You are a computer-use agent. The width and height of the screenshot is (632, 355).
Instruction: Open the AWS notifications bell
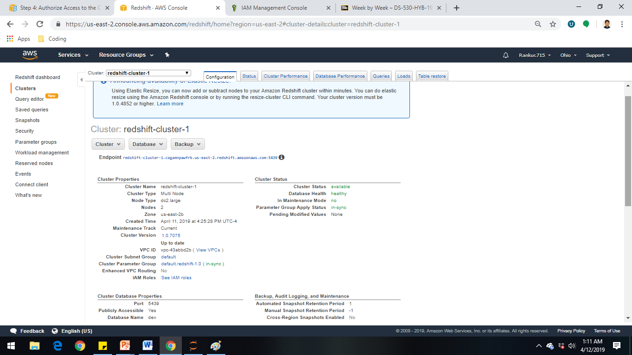(x=506, y=55)
